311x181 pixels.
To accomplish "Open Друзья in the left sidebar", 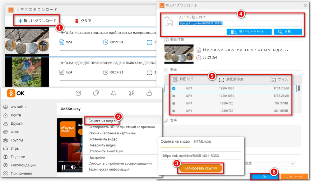I will (16, 123).
